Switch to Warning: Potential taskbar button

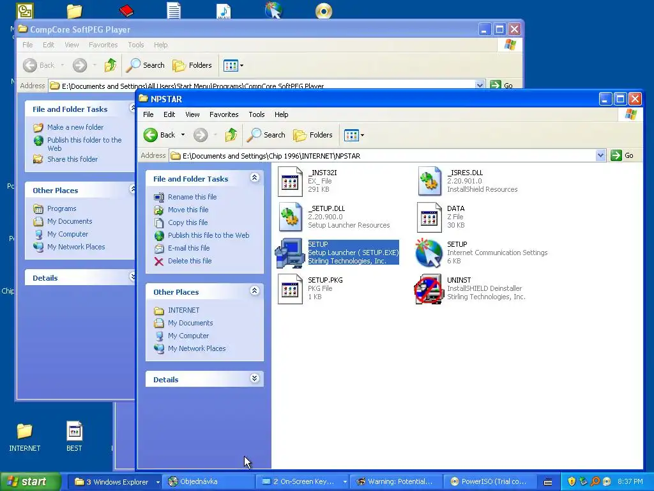(x=395, y=482)
